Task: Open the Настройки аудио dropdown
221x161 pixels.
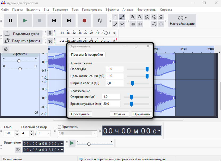Action: tap(182, 21)
